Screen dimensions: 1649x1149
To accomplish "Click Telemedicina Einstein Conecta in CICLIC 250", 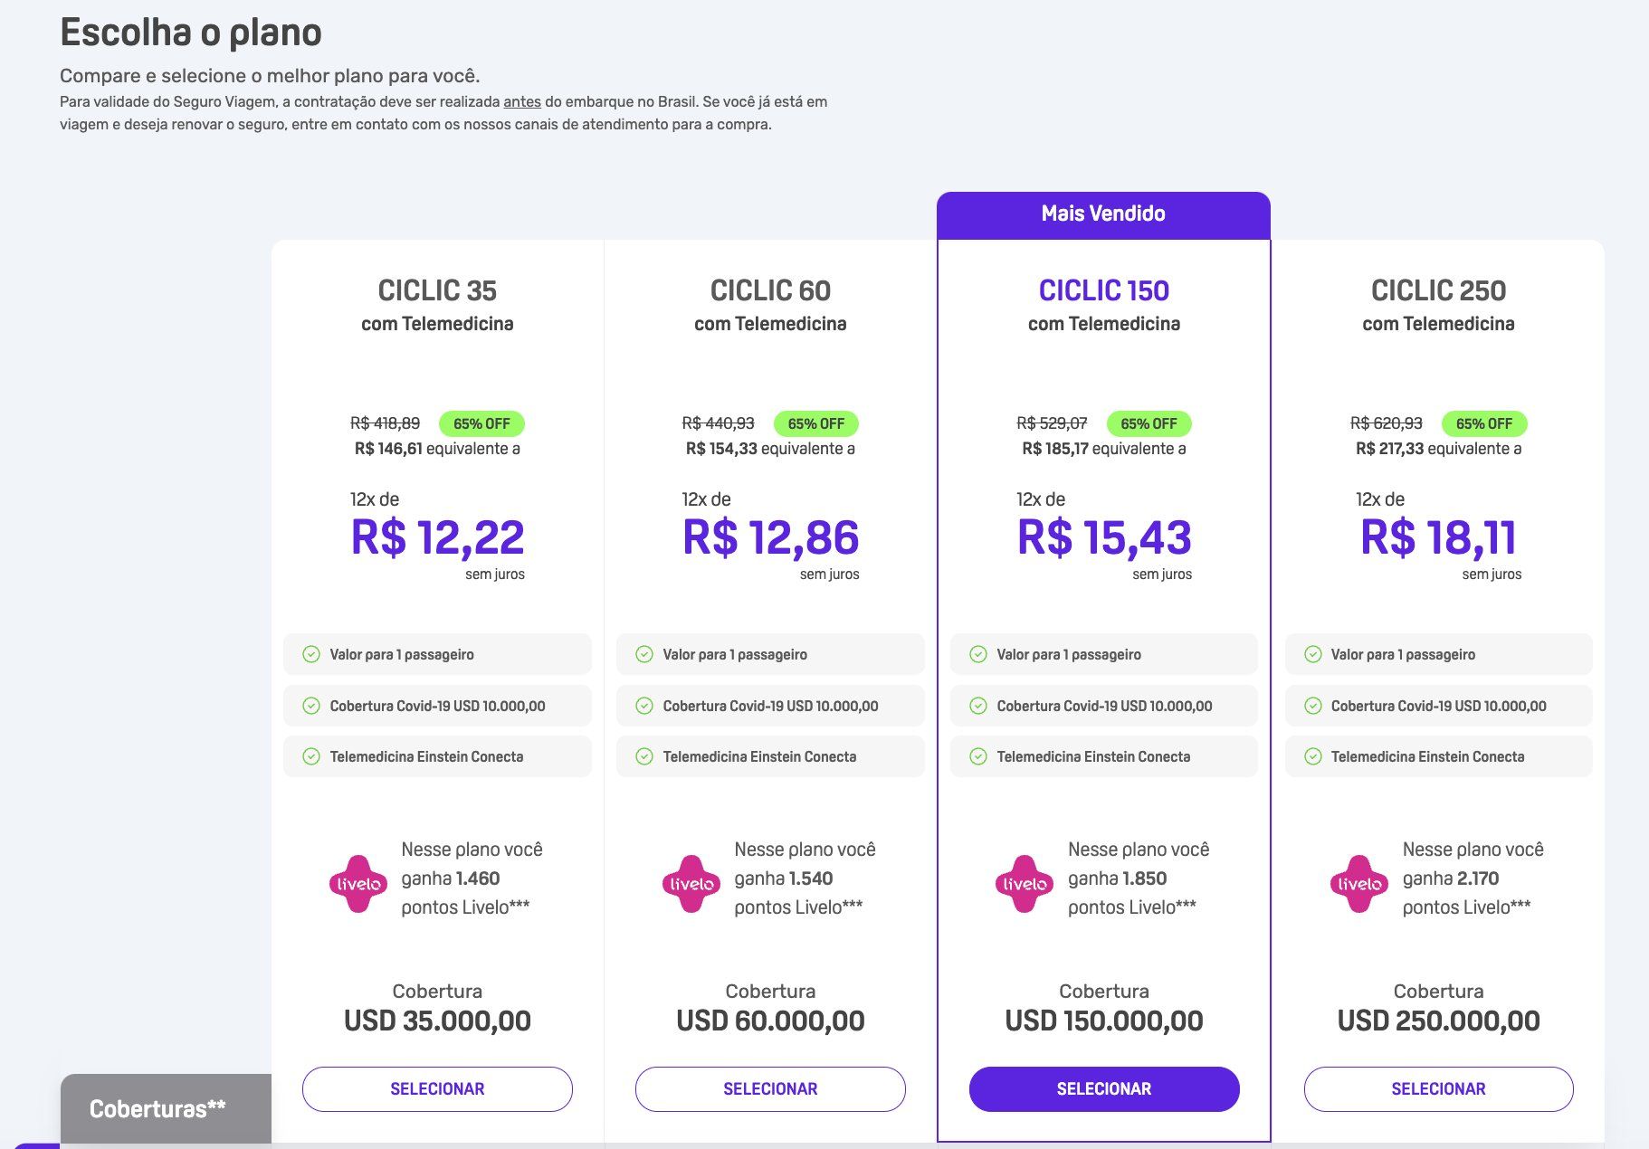I will click(1427, 756).
